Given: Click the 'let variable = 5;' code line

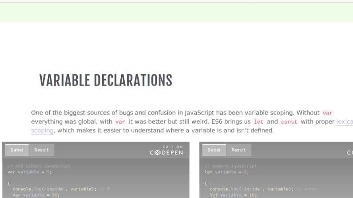Looking at the screenshot, I should pyautogui.click(x=227, y=172).
